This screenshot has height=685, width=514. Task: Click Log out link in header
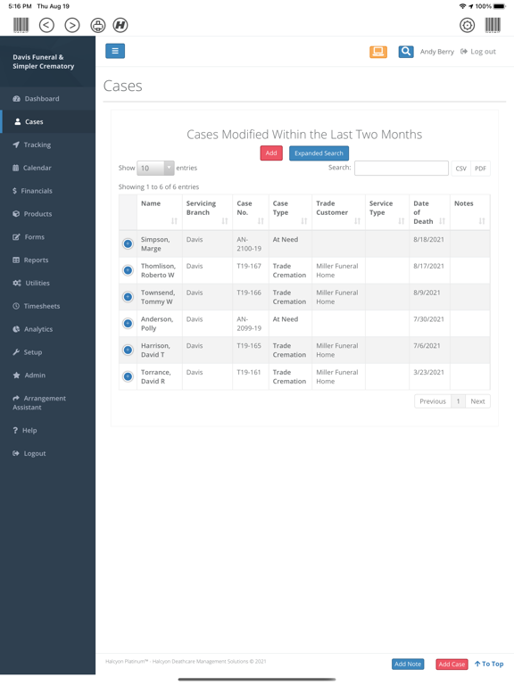[x=478, y=52]
